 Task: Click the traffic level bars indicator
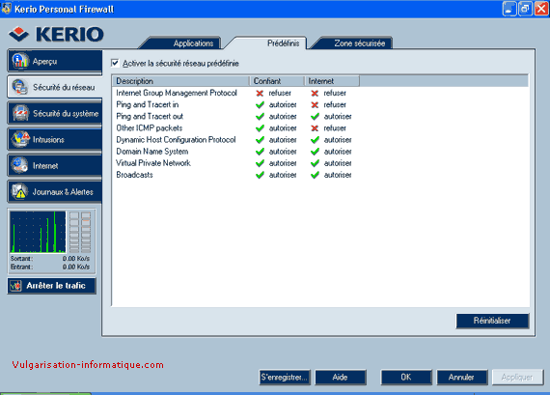click(80, 232)
